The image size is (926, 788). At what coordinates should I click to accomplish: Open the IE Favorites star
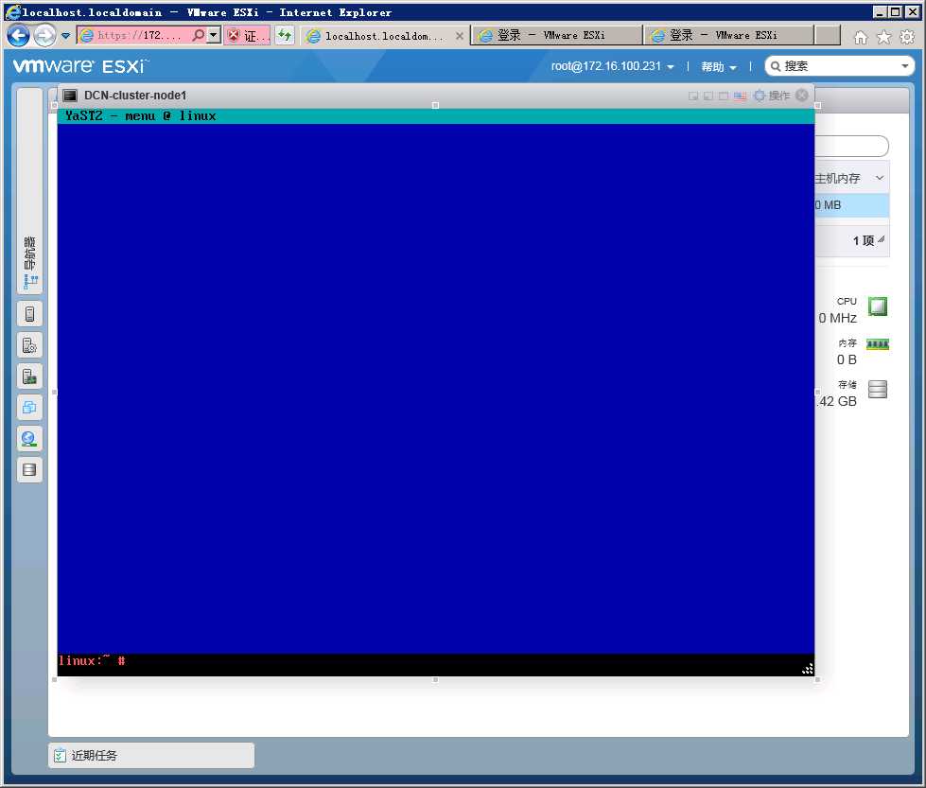[x=883, y=37]
